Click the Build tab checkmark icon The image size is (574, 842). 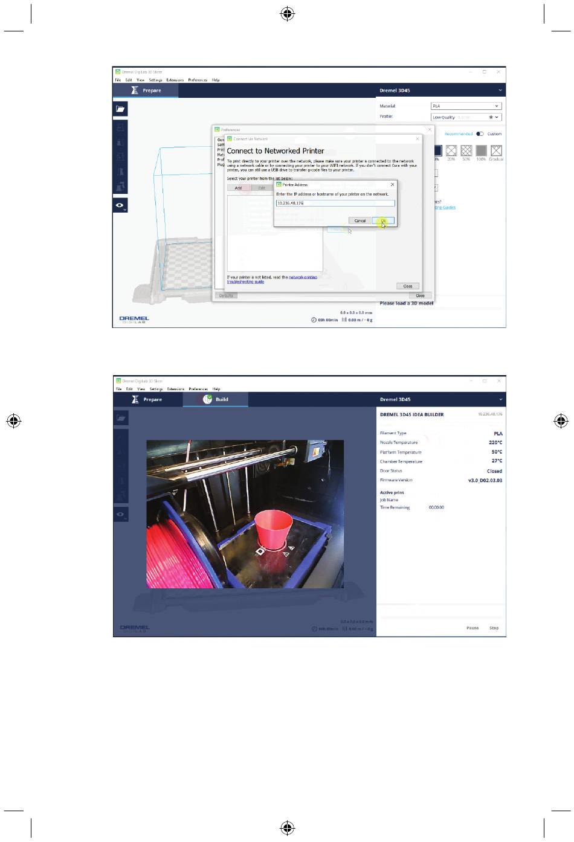(x=207, y=399)
